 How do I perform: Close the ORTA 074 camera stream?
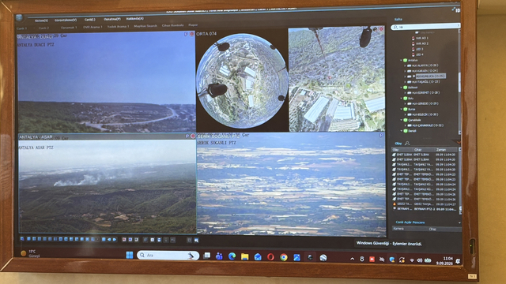[381, 29]
